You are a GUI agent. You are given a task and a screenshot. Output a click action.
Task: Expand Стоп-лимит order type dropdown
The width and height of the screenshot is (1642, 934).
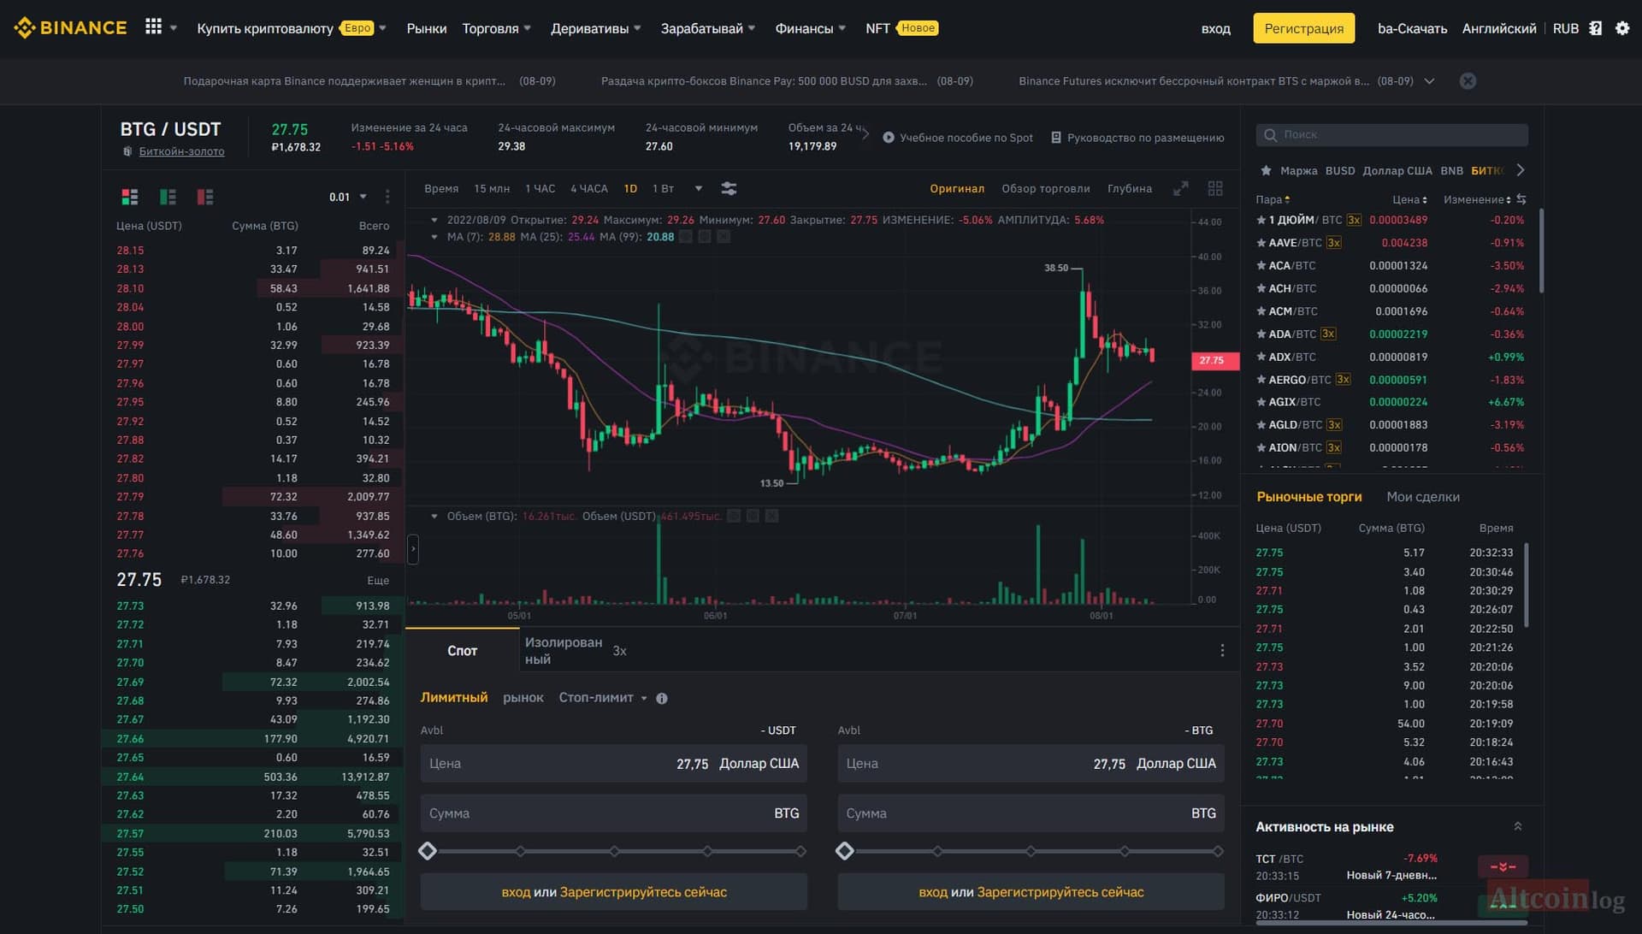pyautogui.click(x=603, y=698)
